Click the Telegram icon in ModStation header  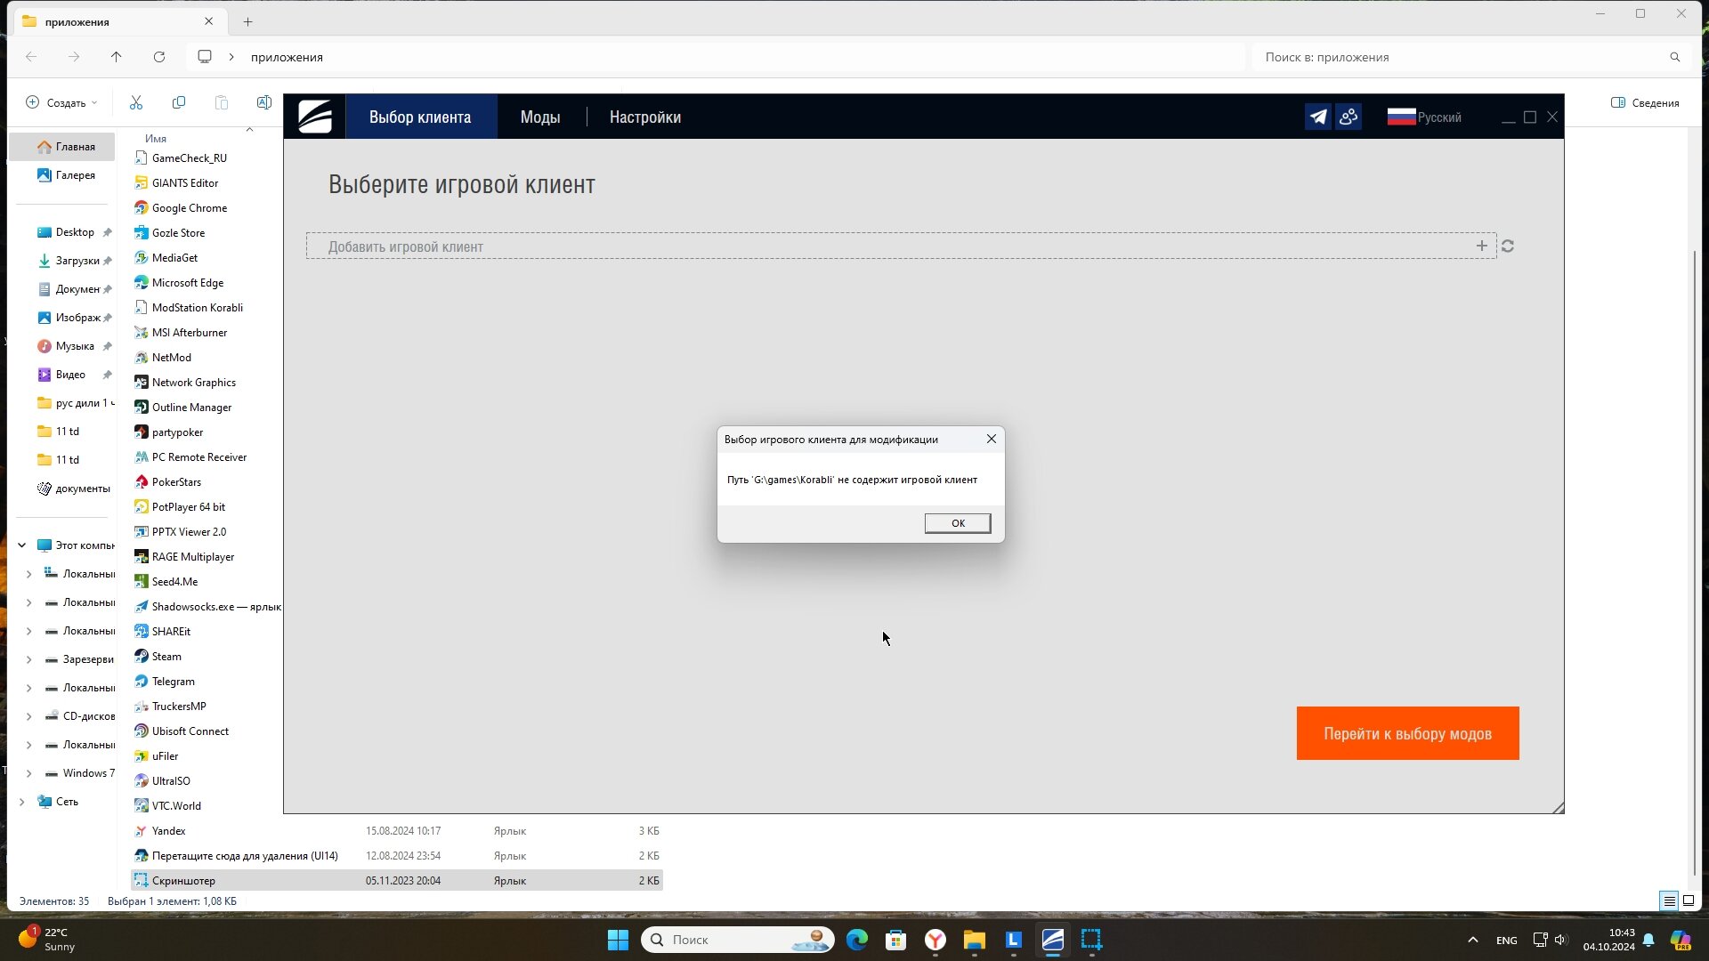[1318, 117]
